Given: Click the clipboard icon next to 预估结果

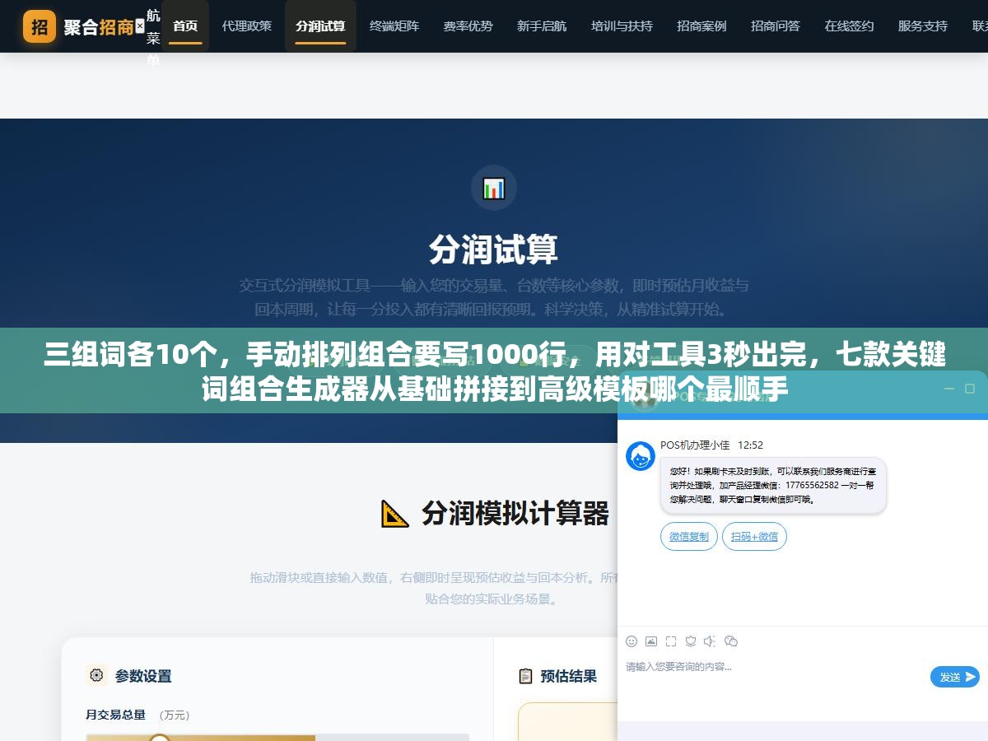Looking at the screenshot, I should point(525,676).
